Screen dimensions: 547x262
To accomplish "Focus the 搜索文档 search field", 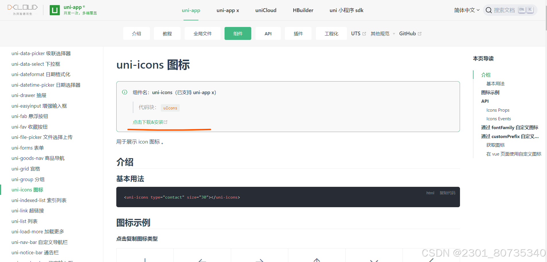I will pos(510,10).
